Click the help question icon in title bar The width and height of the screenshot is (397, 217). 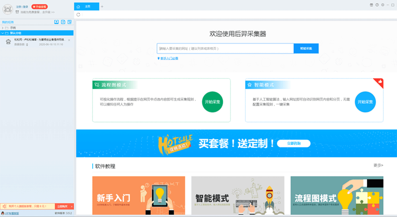[x=377, y=5]
